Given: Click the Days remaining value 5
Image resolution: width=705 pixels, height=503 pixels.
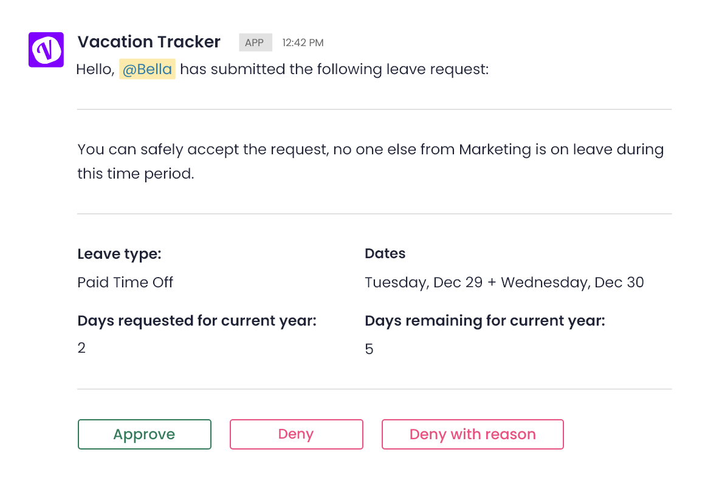Looking at the screenshot, I should pyautogui.click(x=369, y=349).
